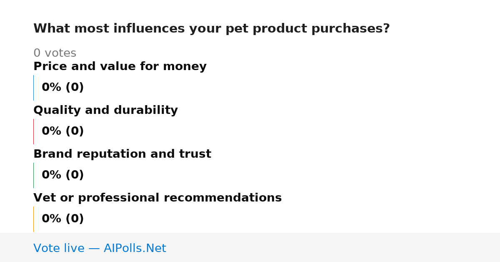Click the green bar under Brand reputation
The width and height of the screenshot is (500, 262).
click(33, 175)
